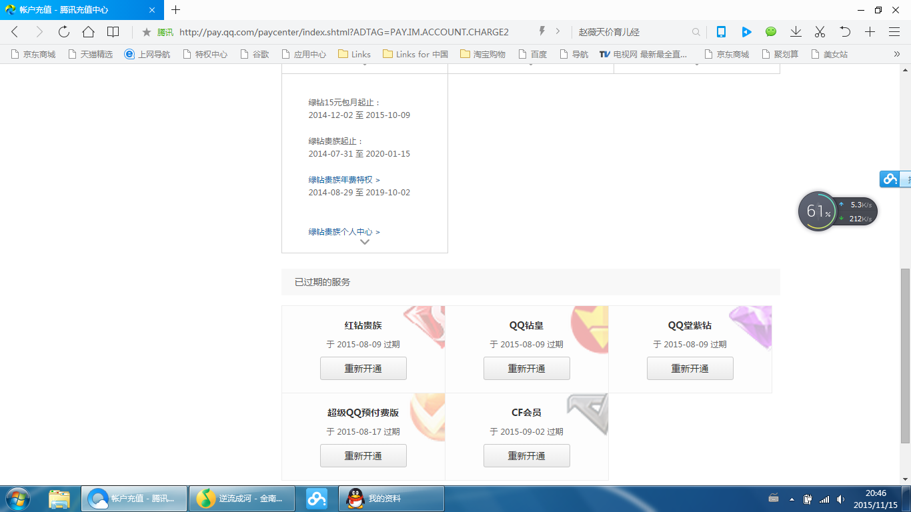Open the 聚划算 bookmark
This screenshot has width=911, height=512.
click(x=779, y=55)
